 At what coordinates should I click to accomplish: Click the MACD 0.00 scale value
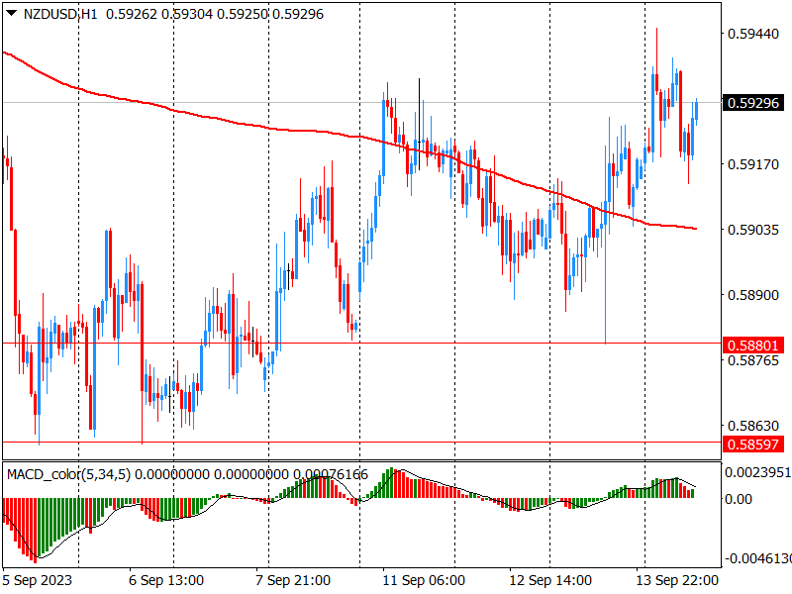click(x=739, y=499)
